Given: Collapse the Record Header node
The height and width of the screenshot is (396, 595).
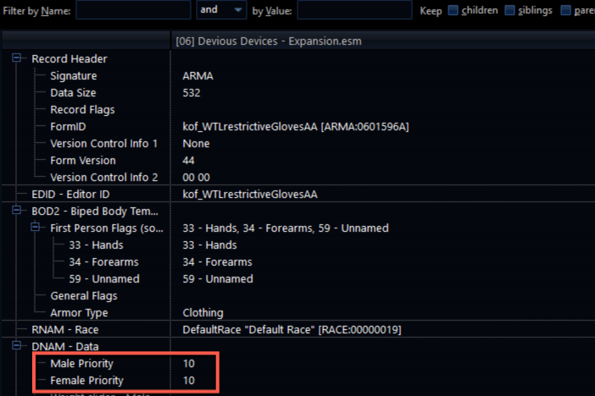Looking at the screenshot, I should [16, 58].
